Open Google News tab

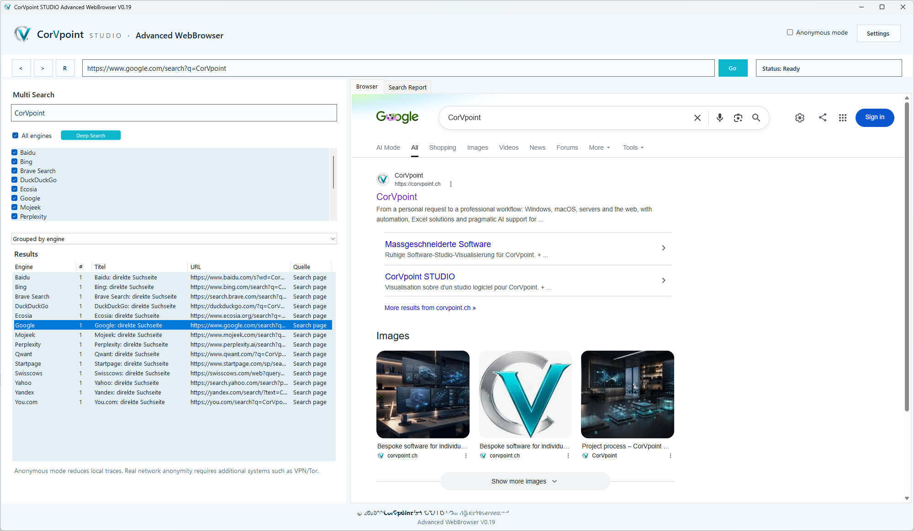click(537, 147)
